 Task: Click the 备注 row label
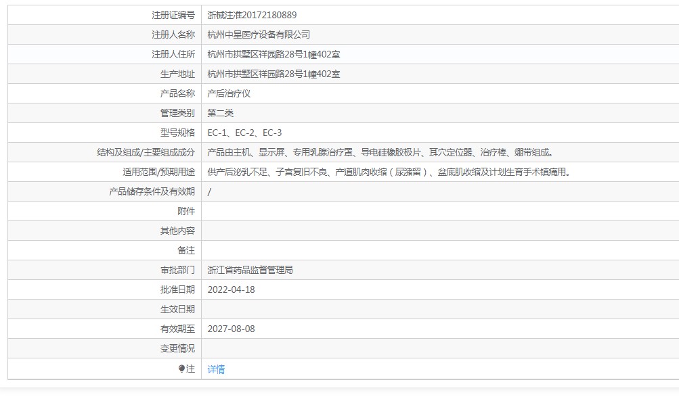(185, 250)
